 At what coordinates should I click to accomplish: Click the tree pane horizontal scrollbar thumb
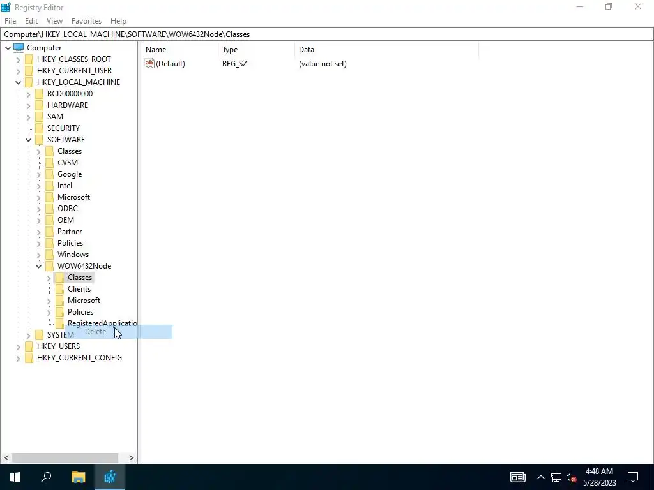(65, 457)
